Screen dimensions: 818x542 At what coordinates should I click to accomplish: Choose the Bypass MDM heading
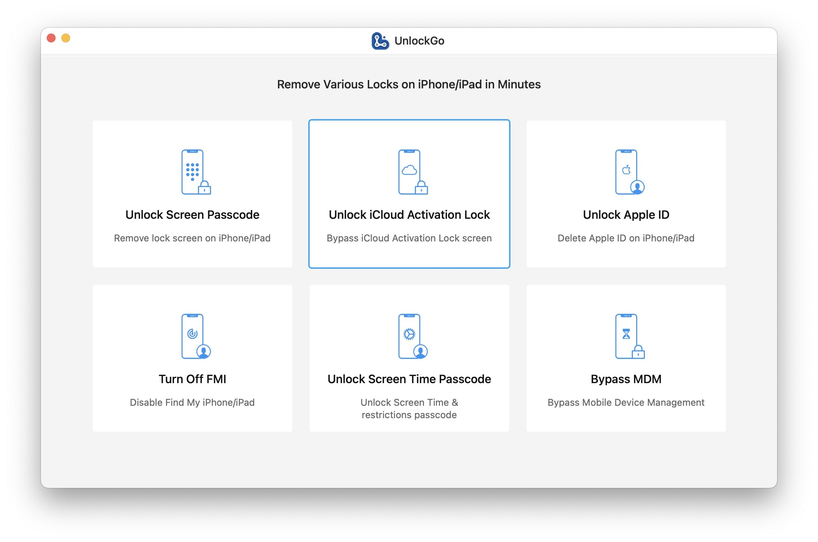pyautogui.click(x=626, y=379)
